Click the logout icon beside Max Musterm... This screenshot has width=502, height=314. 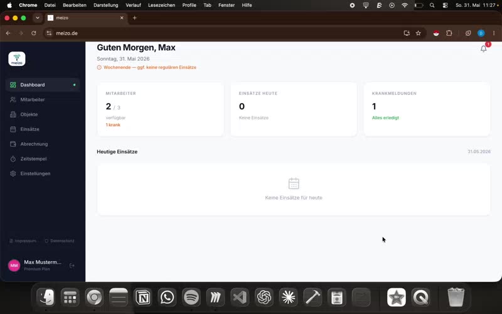(x=72, y=265)
